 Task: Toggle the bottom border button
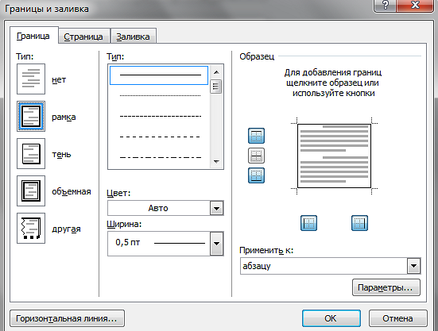pyautogui.click(x=256, y=175)
